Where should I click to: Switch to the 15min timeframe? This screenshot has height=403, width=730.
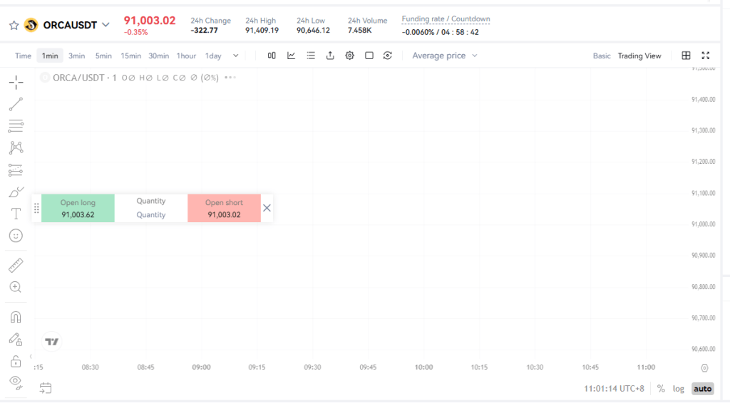coord(130,56)
